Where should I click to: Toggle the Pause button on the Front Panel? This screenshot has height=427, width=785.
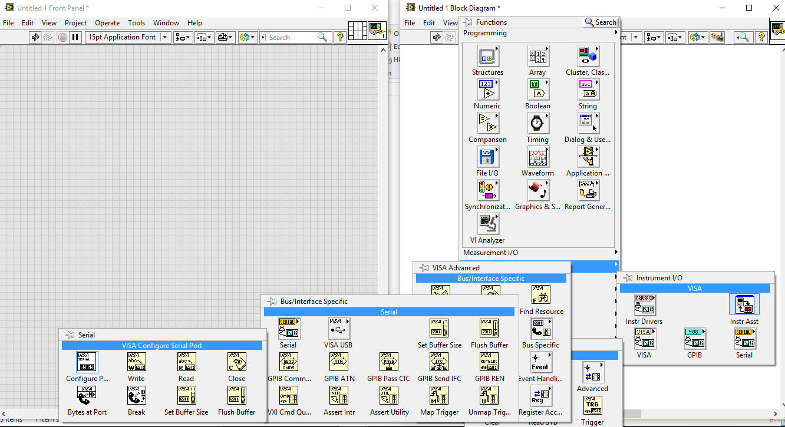pyautogui.click(x=75, y=37)
